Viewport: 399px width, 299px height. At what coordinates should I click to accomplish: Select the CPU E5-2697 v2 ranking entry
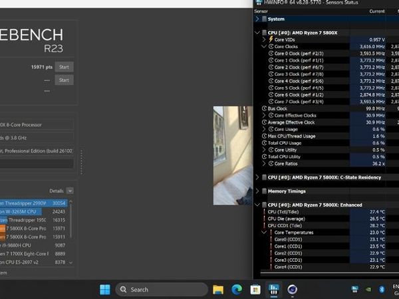[x=34, y=262]
